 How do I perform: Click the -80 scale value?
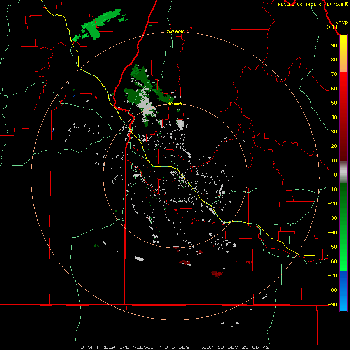332,290
